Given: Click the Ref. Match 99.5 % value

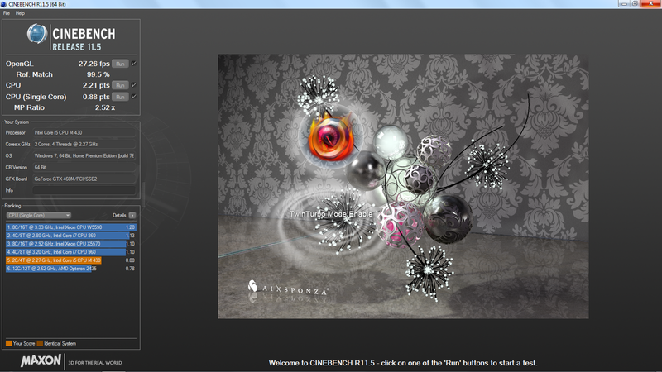Looking at the screenshot, I should coord(98,74).
